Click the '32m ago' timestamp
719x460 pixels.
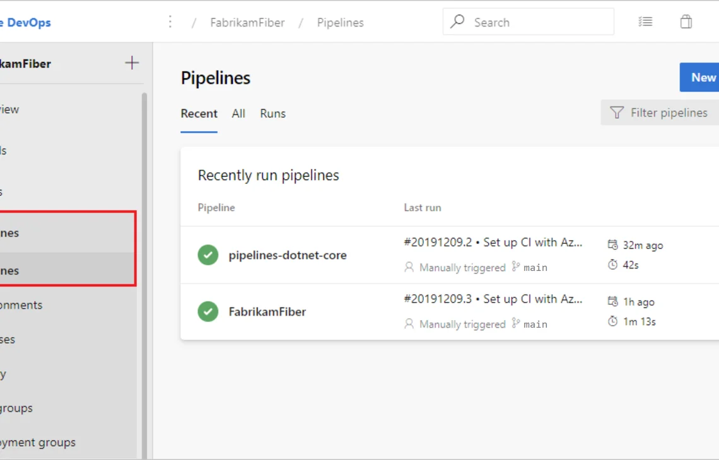(x=643, y=246)
